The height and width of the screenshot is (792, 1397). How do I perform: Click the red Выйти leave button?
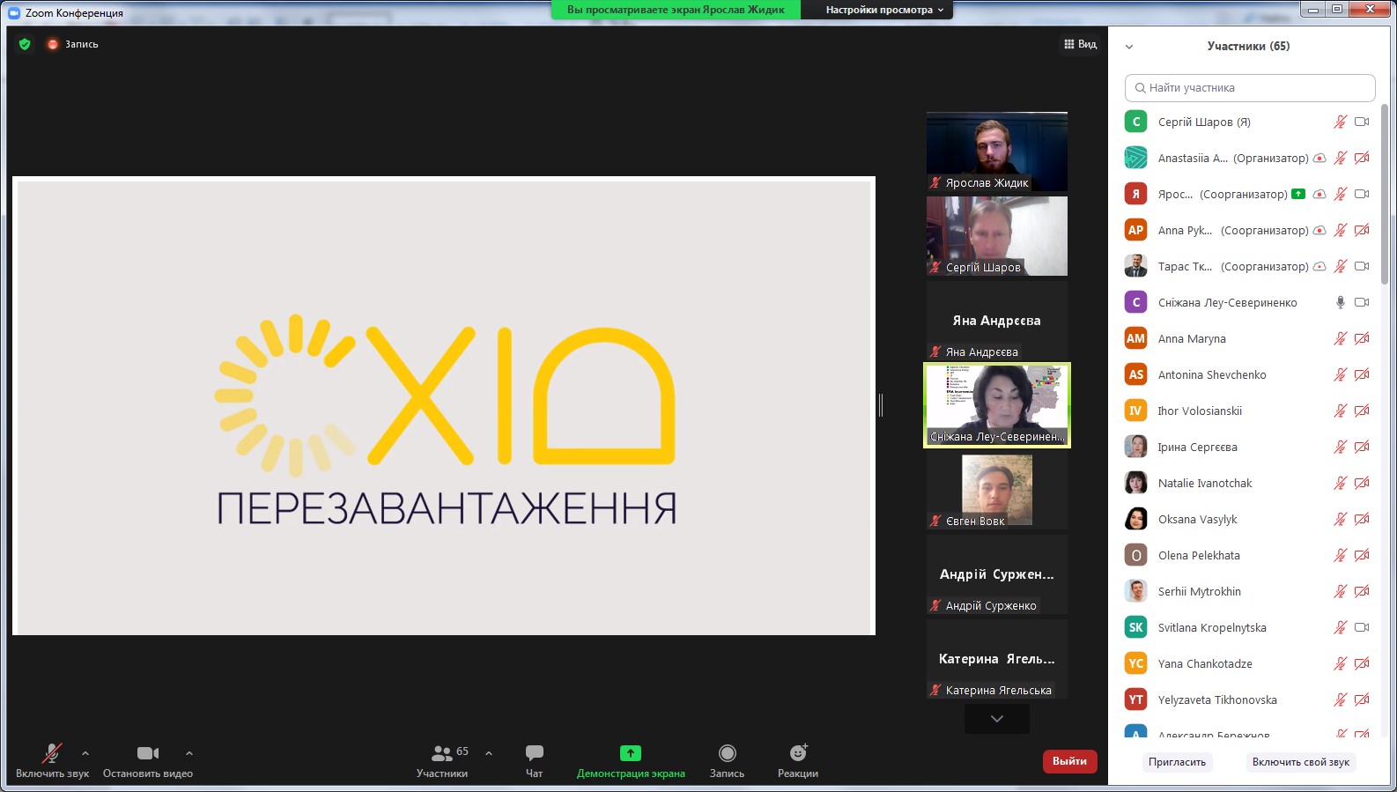coord(1070,761)
